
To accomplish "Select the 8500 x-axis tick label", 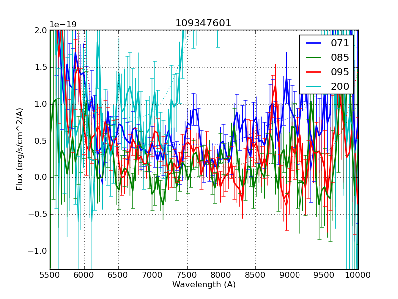I will tap(255, 275).
